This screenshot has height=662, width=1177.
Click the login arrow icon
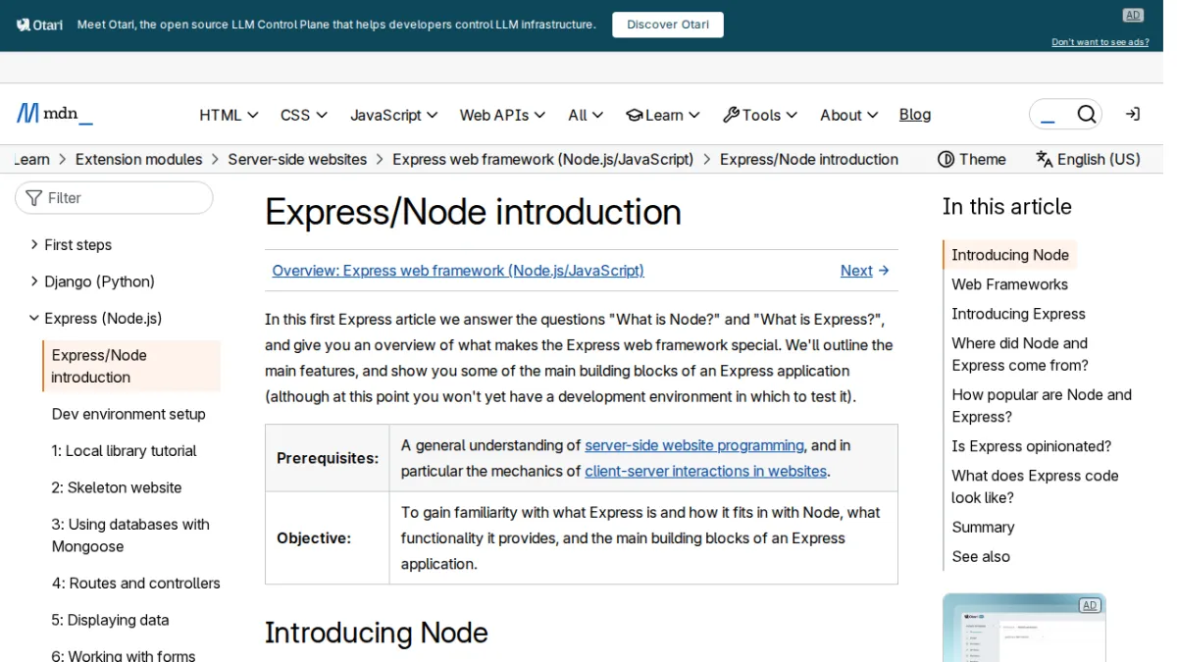(1132, 115)
